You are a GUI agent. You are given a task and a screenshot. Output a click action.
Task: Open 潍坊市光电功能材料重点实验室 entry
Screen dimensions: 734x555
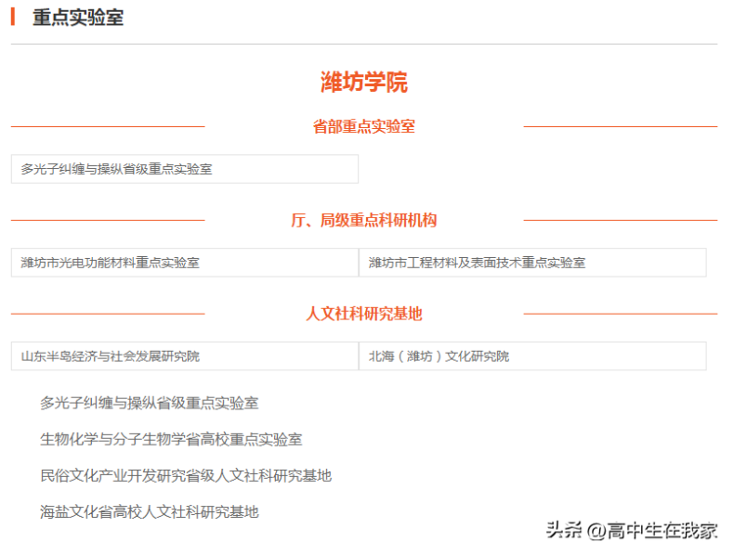(x=185, y=263)
